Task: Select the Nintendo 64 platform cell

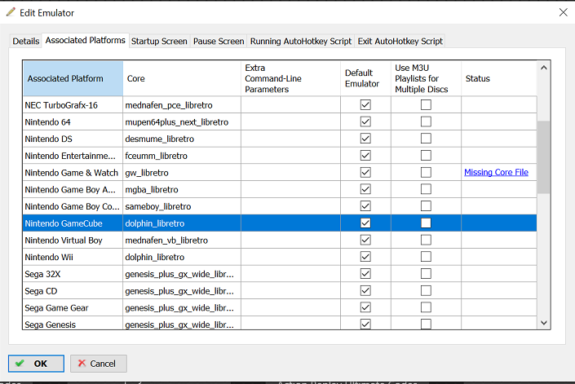Action: (x=73, y=122)
